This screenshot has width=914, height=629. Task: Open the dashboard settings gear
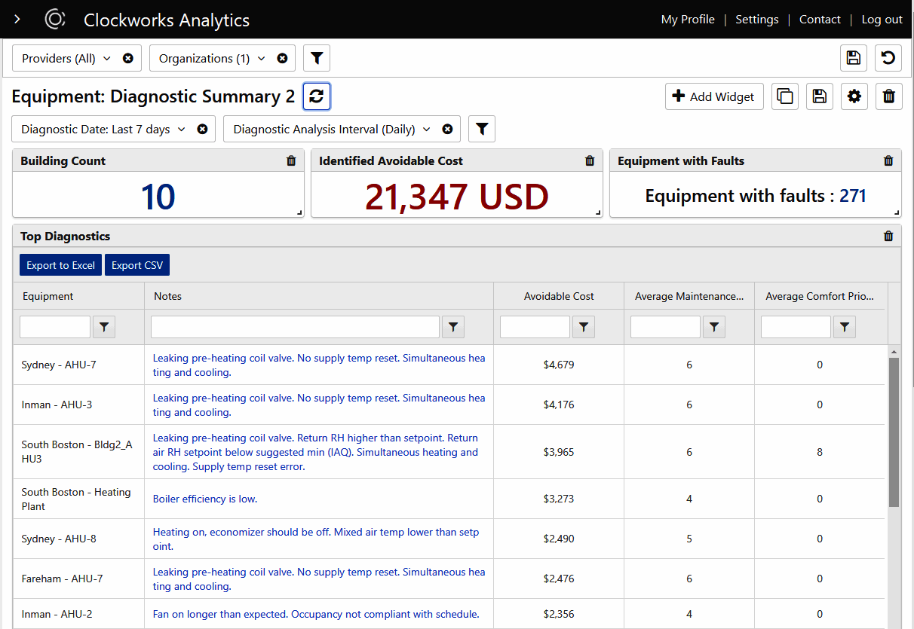pyautogui.click(x=854, y=96)
